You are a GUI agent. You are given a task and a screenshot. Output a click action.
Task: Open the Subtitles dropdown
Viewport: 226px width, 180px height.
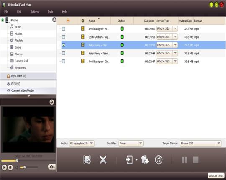tap(141, 143)
